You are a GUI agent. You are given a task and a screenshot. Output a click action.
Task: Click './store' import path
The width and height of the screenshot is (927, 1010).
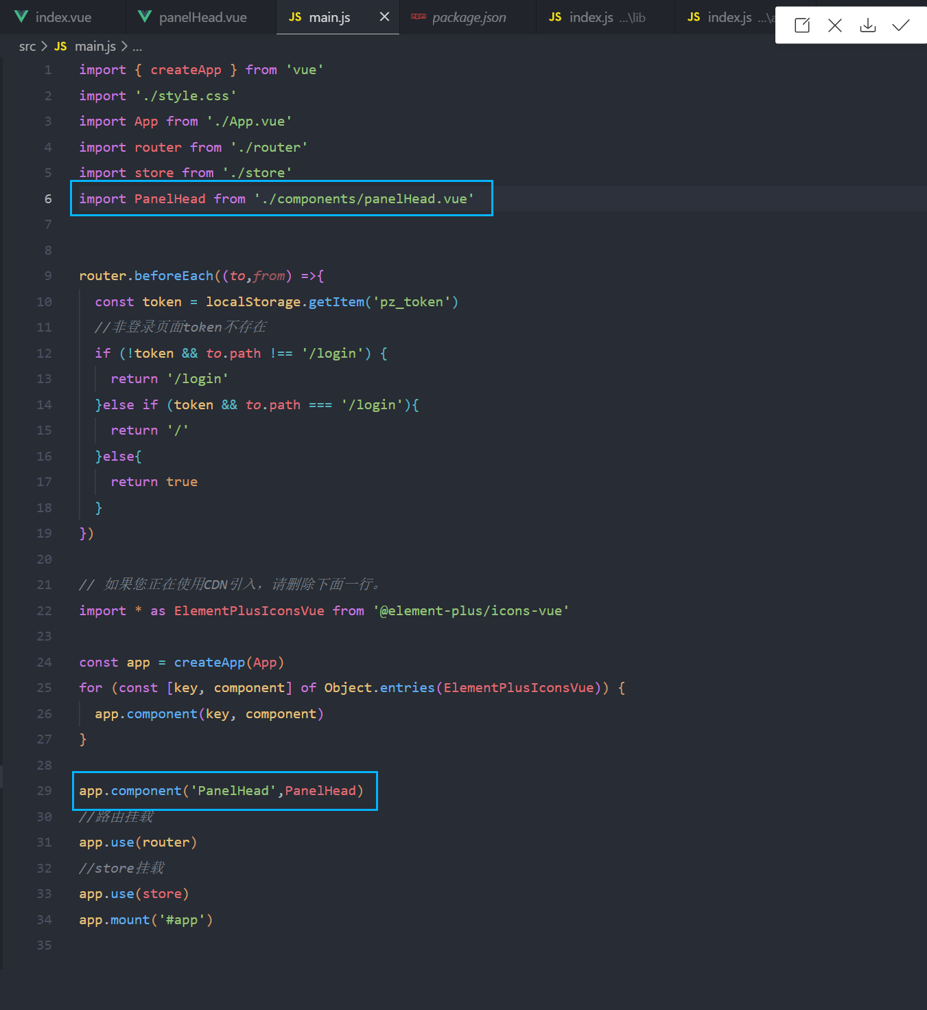pyautogui.click(x=257, y=172)
